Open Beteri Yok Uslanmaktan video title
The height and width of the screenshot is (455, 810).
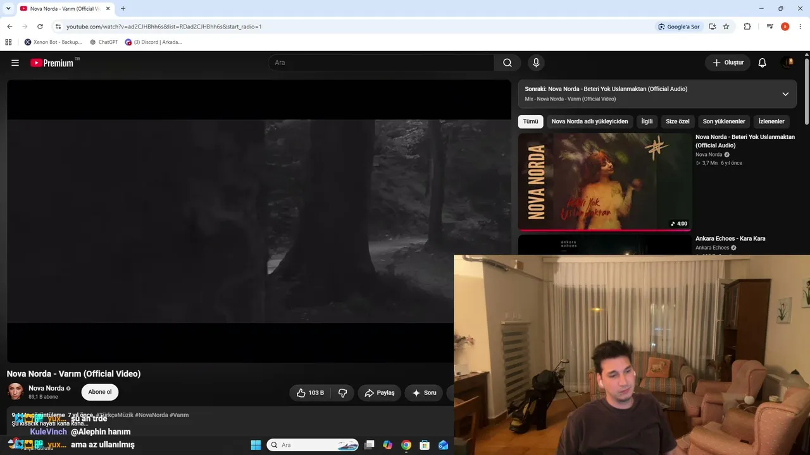click(x=745, y=141)
